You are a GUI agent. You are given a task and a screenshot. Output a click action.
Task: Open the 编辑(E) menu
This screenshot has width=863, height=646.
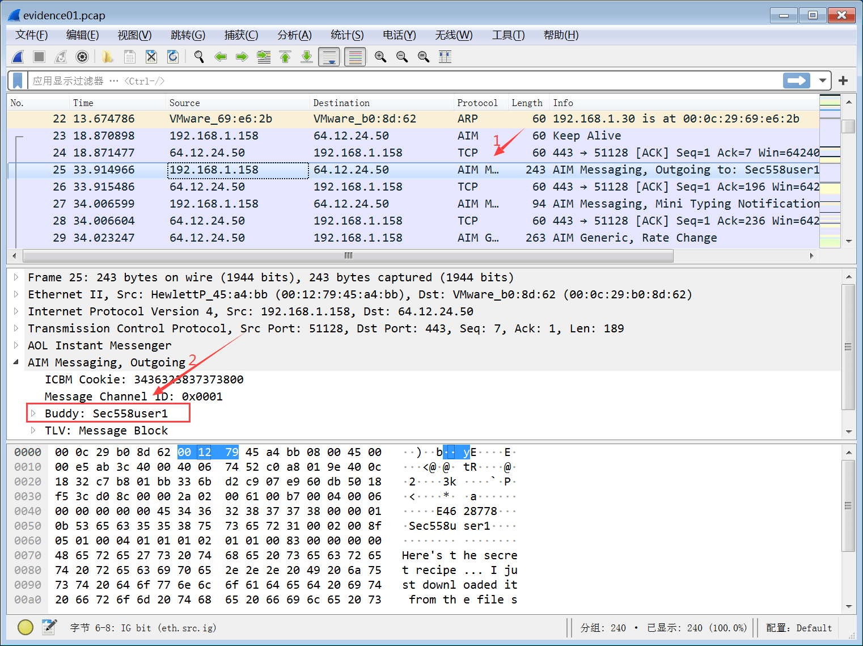pyautogui.click(x=83, y=35)
